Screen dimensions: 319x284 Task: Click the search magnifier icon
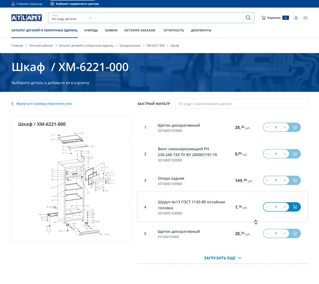point(248,18)
